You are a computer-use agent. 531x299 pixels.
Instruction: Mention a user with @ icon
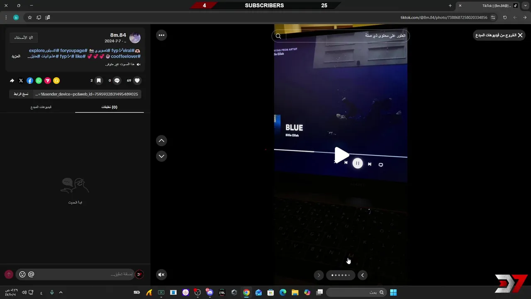tap(31, 274)
